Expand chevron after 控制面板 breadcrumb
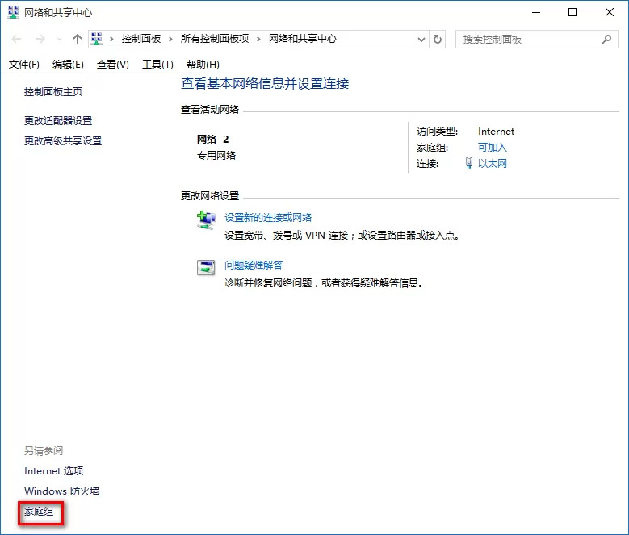629x535 pixels. (x=171, y=39)
